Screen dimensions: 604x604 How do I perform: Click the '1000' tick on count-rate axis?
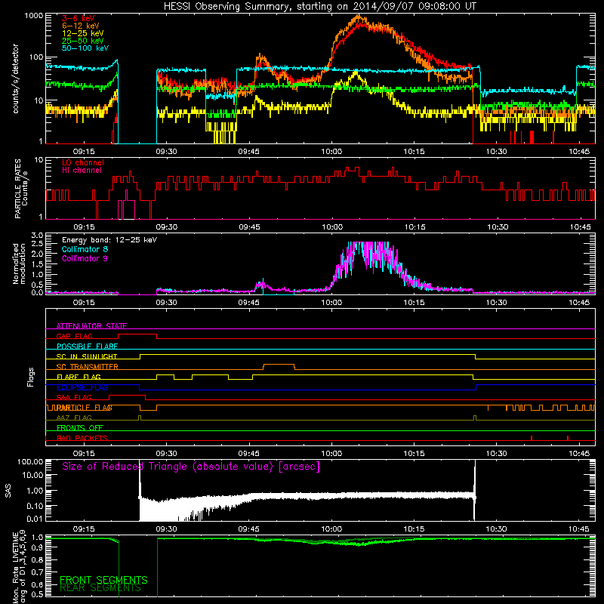tap(33, 16)
